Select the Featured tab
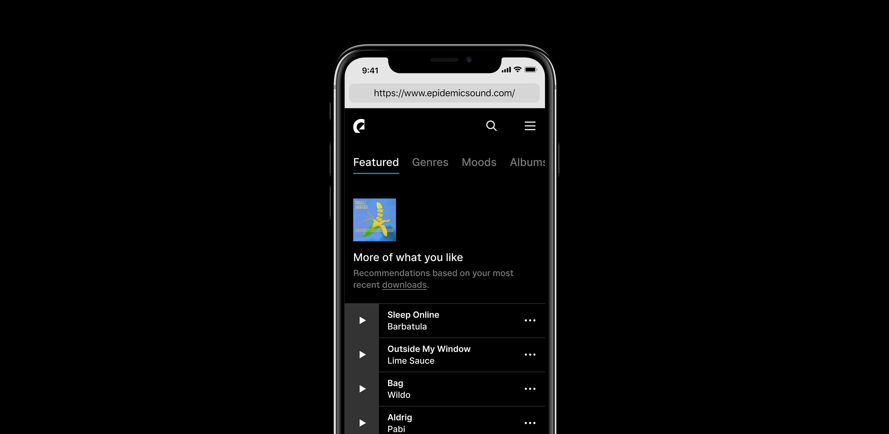Viewport: 889px width, 434px height. (x=376, y=162)
